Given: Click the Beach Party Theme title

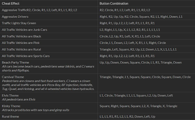Looking at the screenshot, I should pos(16,62).
